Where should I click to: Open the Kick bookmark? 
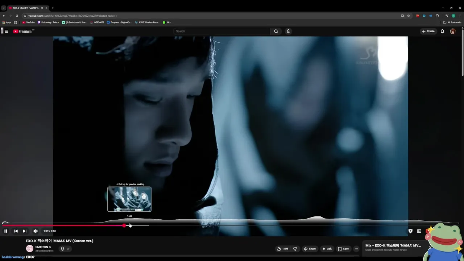[x=167, y=22]
